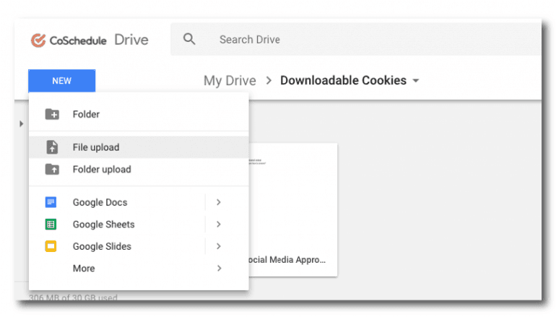This screenshot has height=317, width=556.
Task: Expand the sidebar tree triangle
Action: pyautogui.click(x=22, y=124)
